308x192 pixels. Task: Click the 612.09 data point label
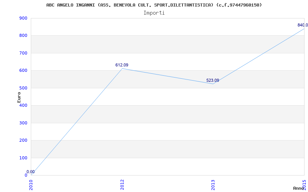click(x=122, y=65)
